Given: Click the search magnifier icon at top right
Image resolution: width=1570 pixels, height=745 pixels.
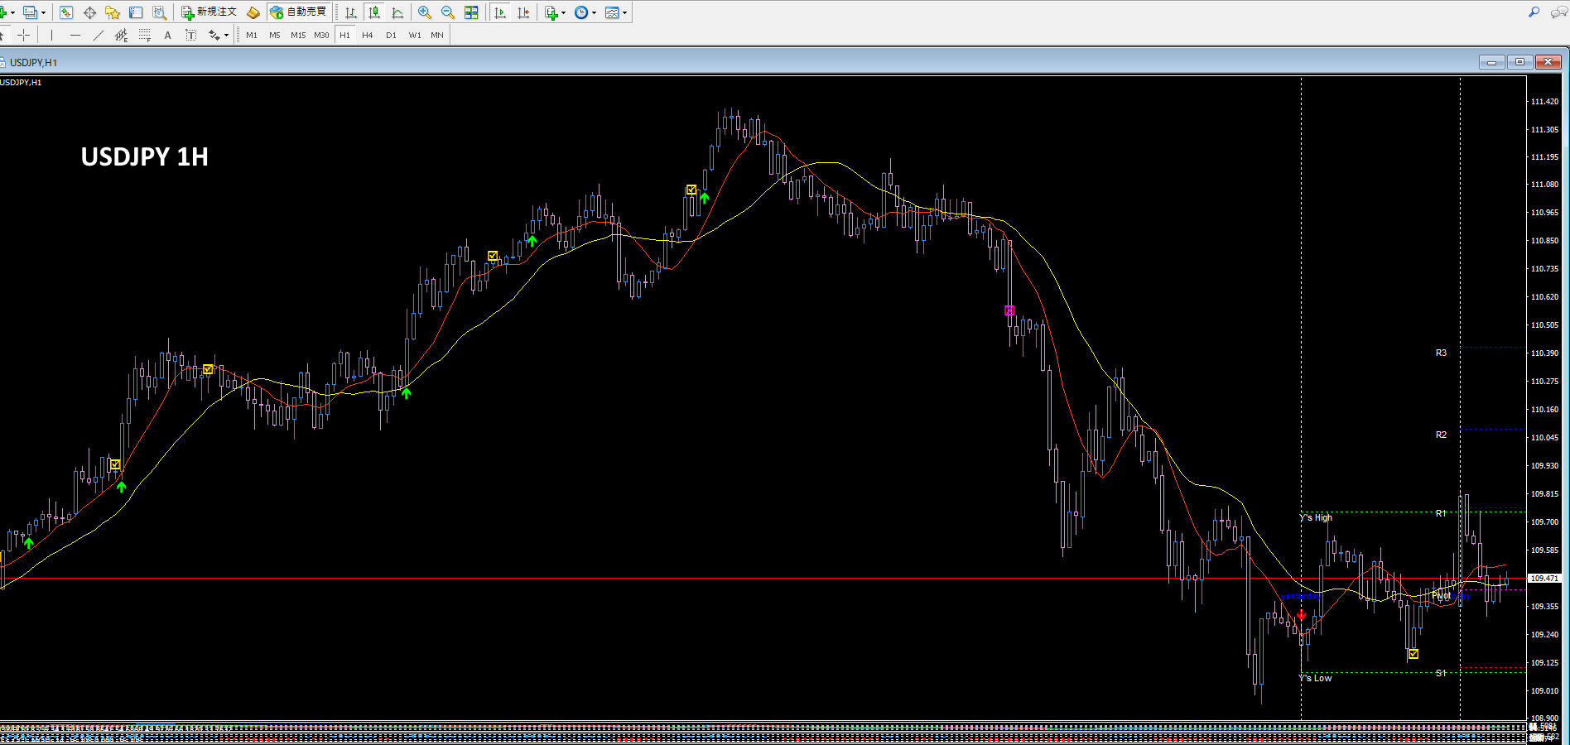Looking at the screenshot, I should pos(1534,12).
